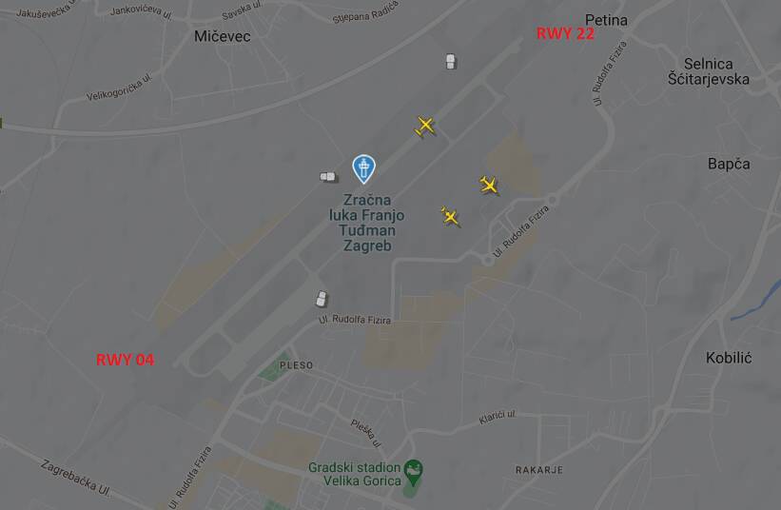Select the Petina place name

coord(606,20)
